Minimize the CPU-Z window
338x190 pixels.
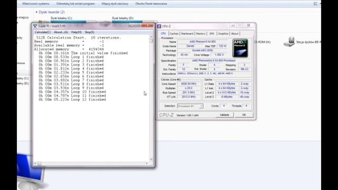point(233,26)
